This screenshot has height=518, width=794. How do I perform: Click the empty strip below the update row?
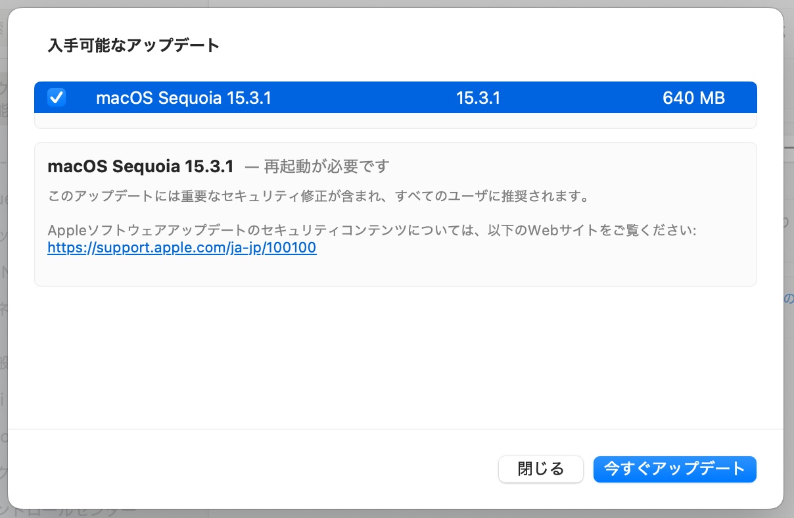(x=396, y=121)
